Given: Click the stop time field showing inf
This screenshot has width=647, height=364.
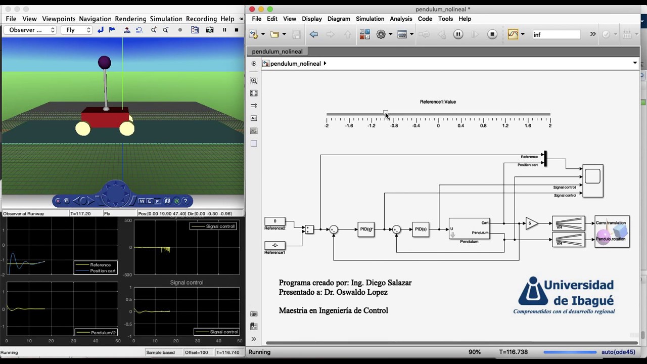Looking at the screenshot, I should tap(556, 34).
